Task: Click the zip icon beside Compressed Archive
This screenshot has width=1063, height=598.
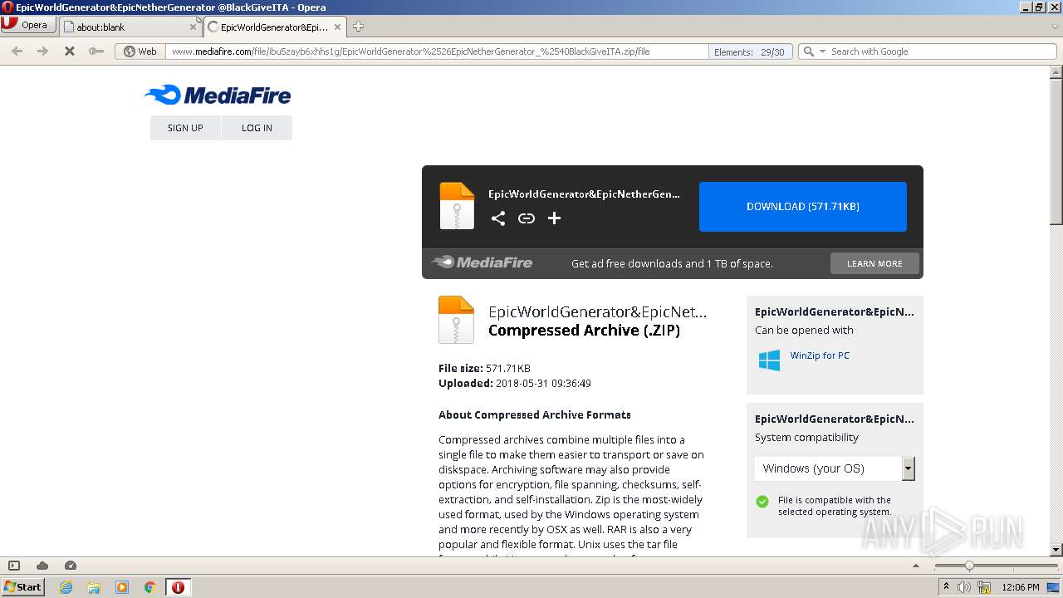Action: 456,320
